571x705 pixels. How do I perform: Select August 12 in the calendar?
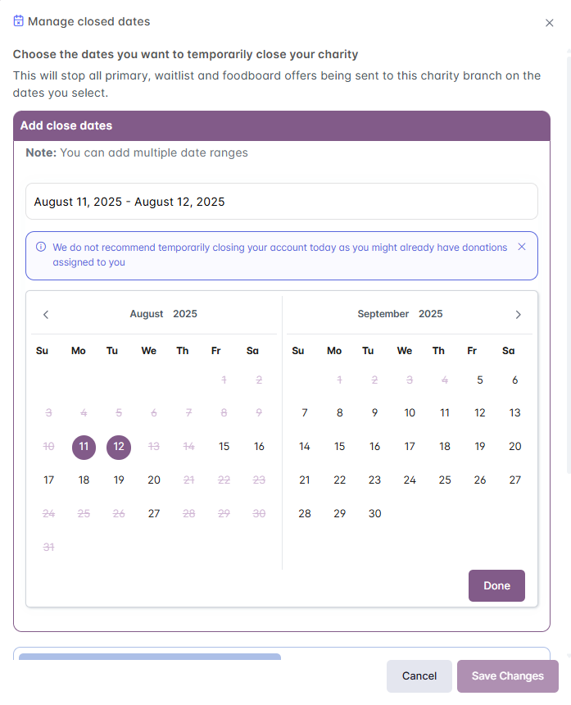[119, 447]
